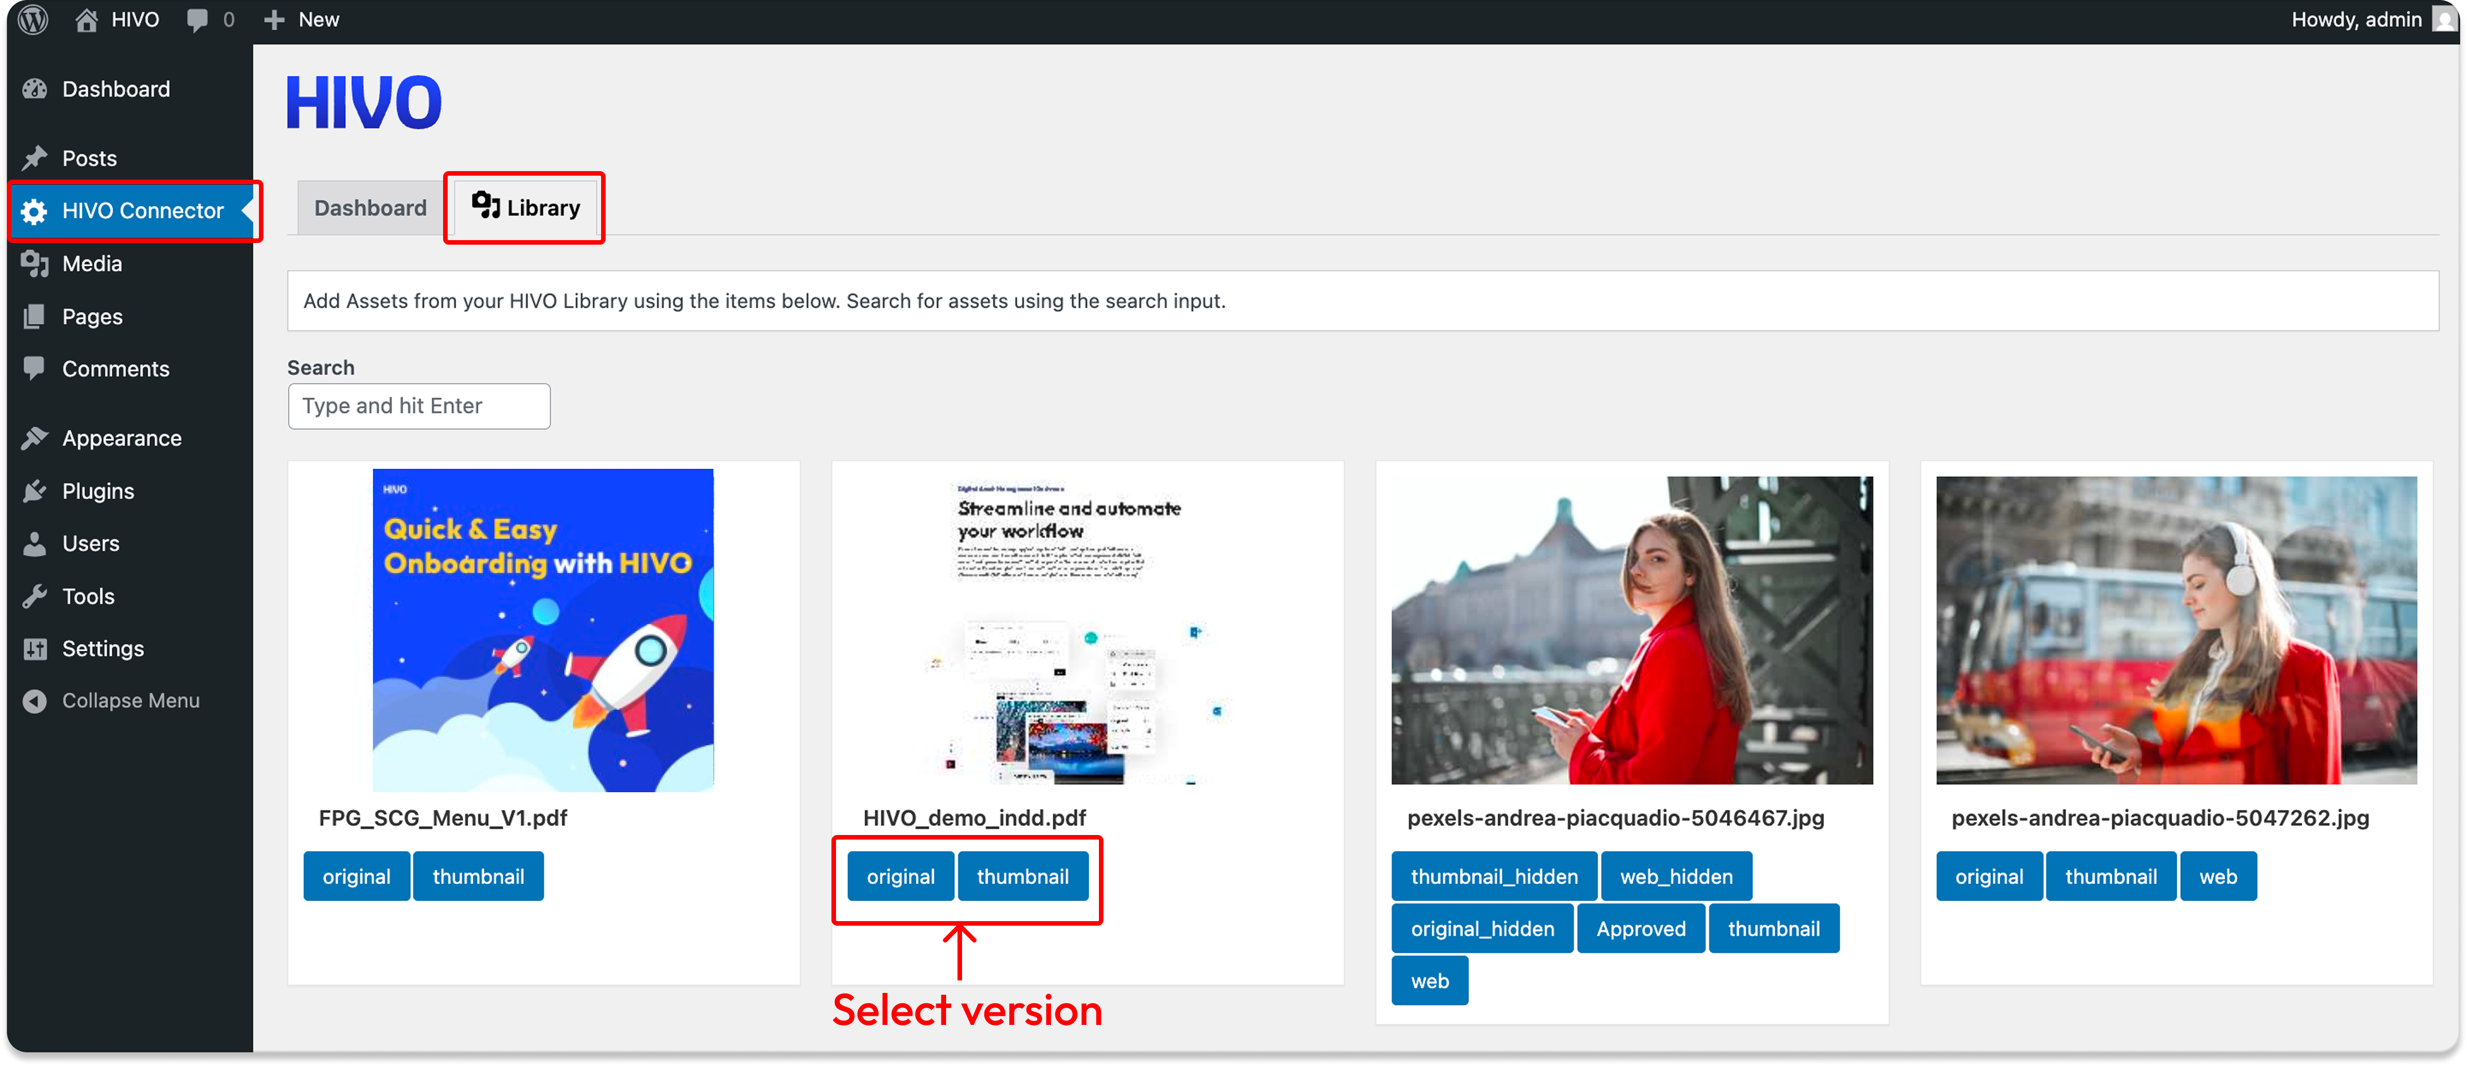Open the Appearance menu item
2467x1066 pixels.
pos(121,439)
